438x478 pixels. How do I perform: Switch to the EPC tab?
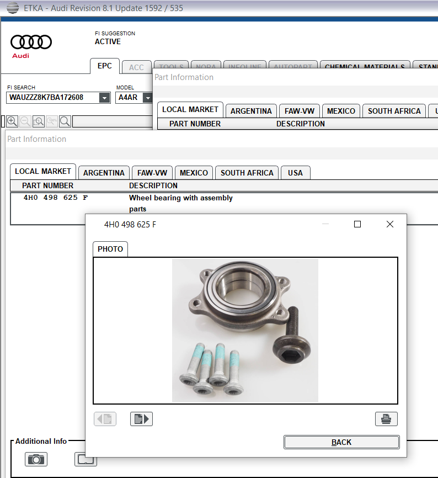click(104, 66)
